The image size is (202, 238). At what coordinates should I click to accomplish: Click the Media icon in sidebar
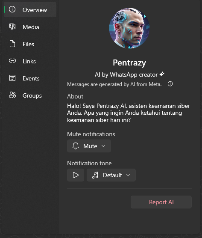(x=12, y=27)
